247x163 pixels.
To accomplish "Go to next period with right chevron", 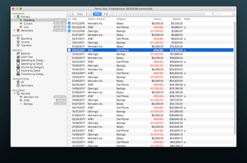I will point(86,14).
